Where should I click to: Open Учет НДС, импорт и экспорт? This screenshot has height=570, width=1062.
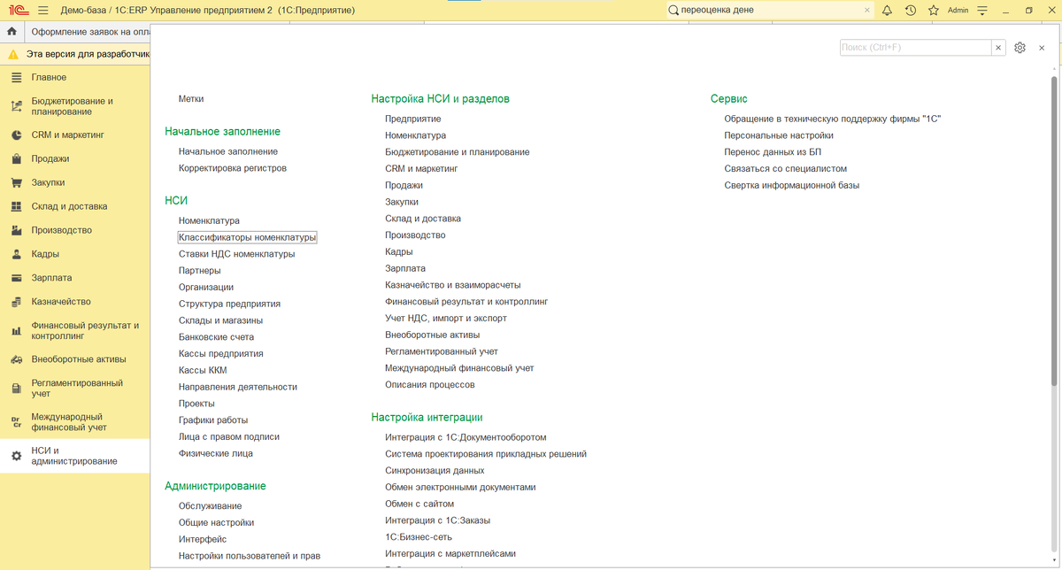tap(446, 318)
